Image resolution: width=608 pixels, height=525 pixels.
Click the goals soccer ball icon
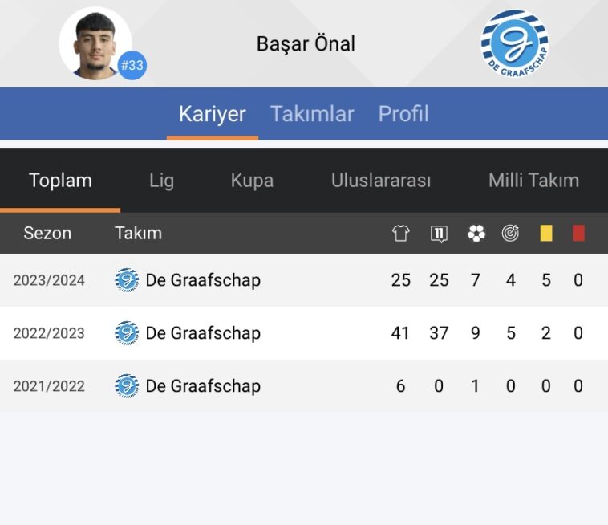[x=476, y=234]
